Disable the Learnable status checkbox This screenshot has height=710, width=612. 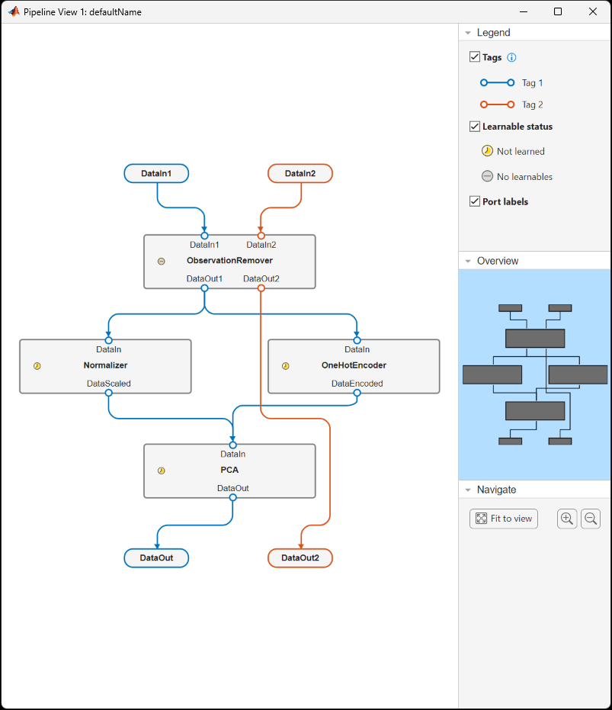click(x=475, y=127)
